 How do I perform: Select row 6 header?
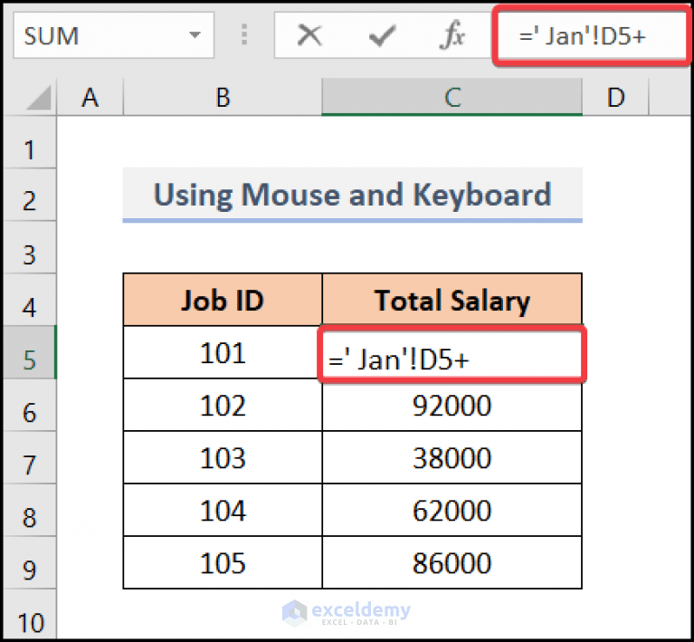click(30, 405)
